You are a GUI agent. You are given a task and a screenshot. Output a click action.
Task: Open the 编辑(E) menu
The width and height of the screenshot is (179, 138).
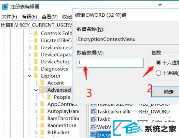(x=29, y=17)
